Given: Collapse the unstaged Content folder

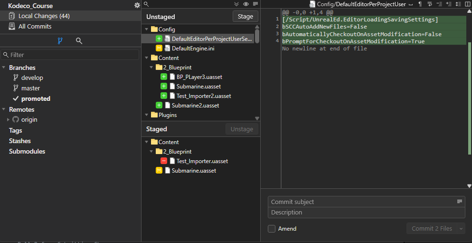Looking at the screenshot, I should pos(147,58).
